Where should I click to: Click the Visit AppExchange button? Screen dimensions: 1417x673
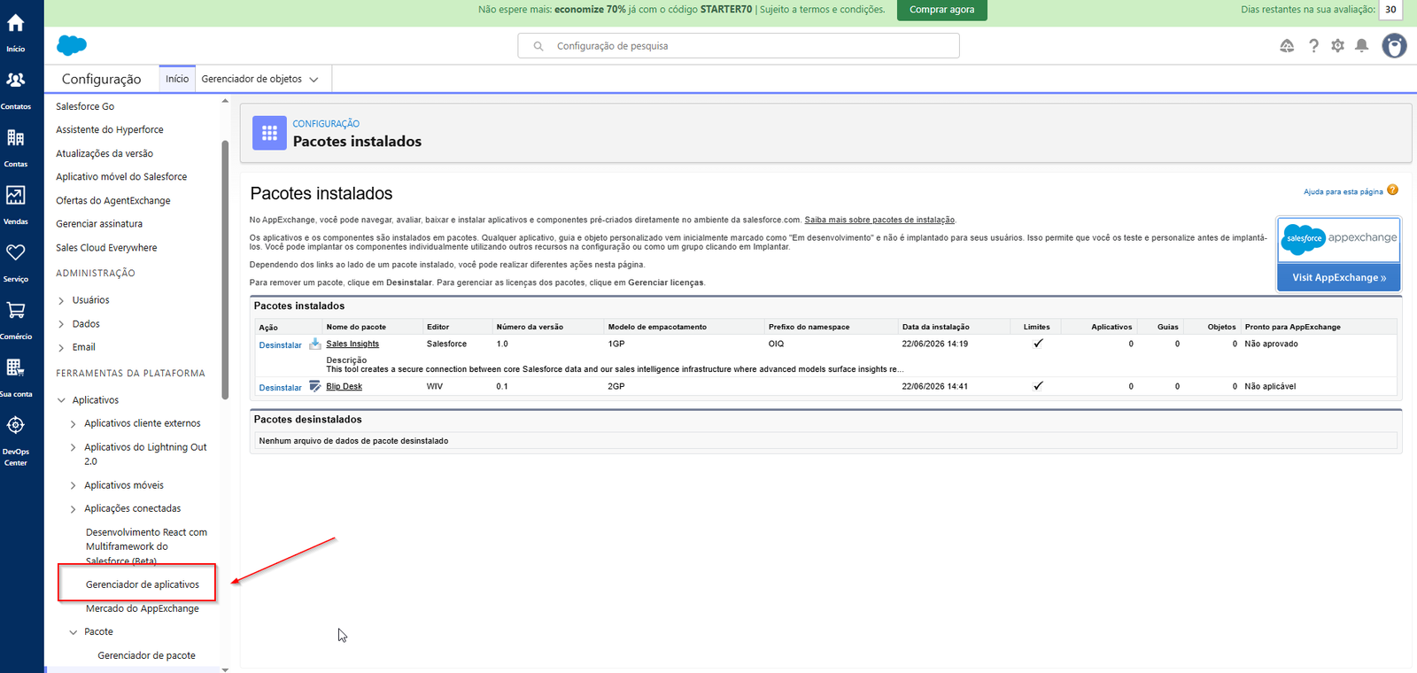pyautogui.click(x=1339, y=277)
